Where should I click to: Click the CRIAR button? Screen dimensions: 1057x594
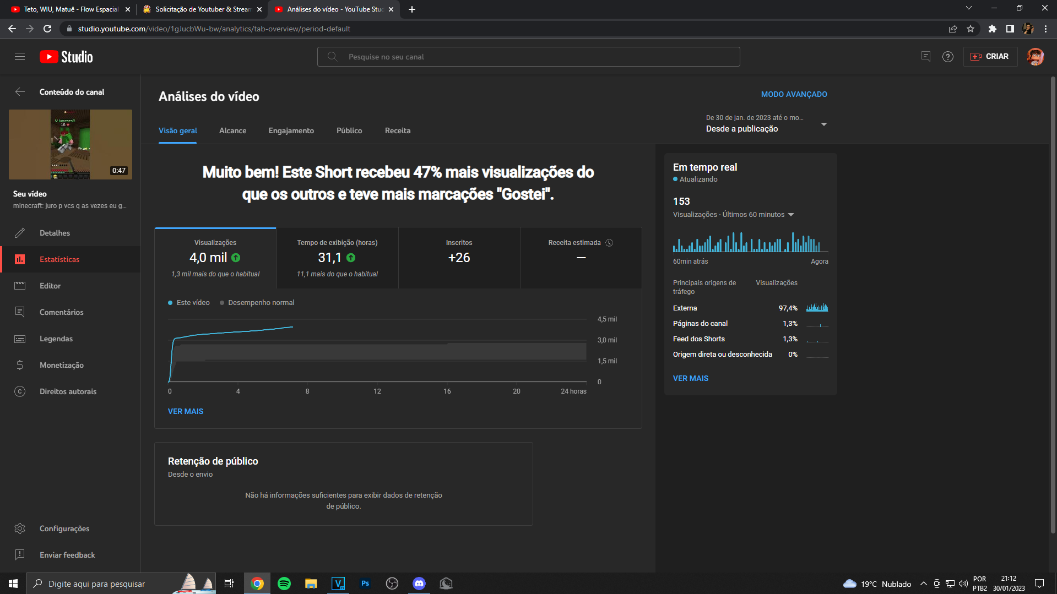coord(990,57)
